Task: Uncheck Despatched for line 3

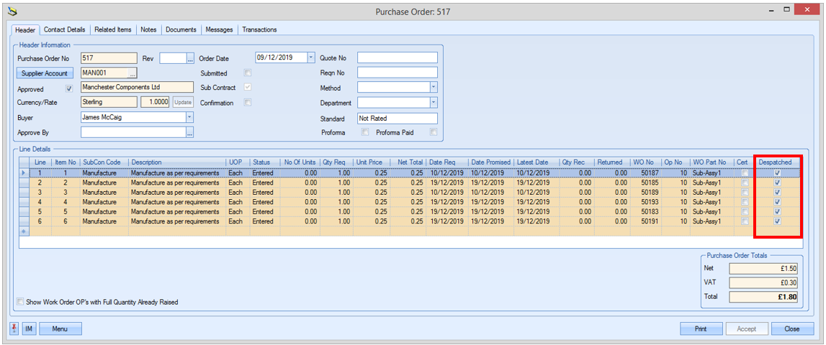Action: 777,193
